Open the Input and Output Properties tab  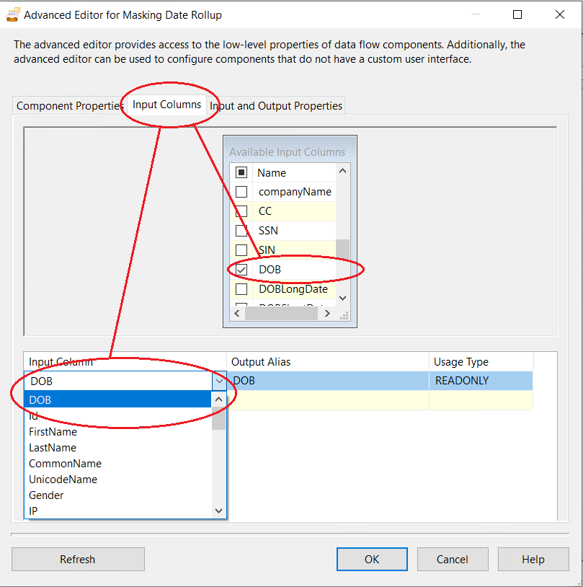pos(277,106)
